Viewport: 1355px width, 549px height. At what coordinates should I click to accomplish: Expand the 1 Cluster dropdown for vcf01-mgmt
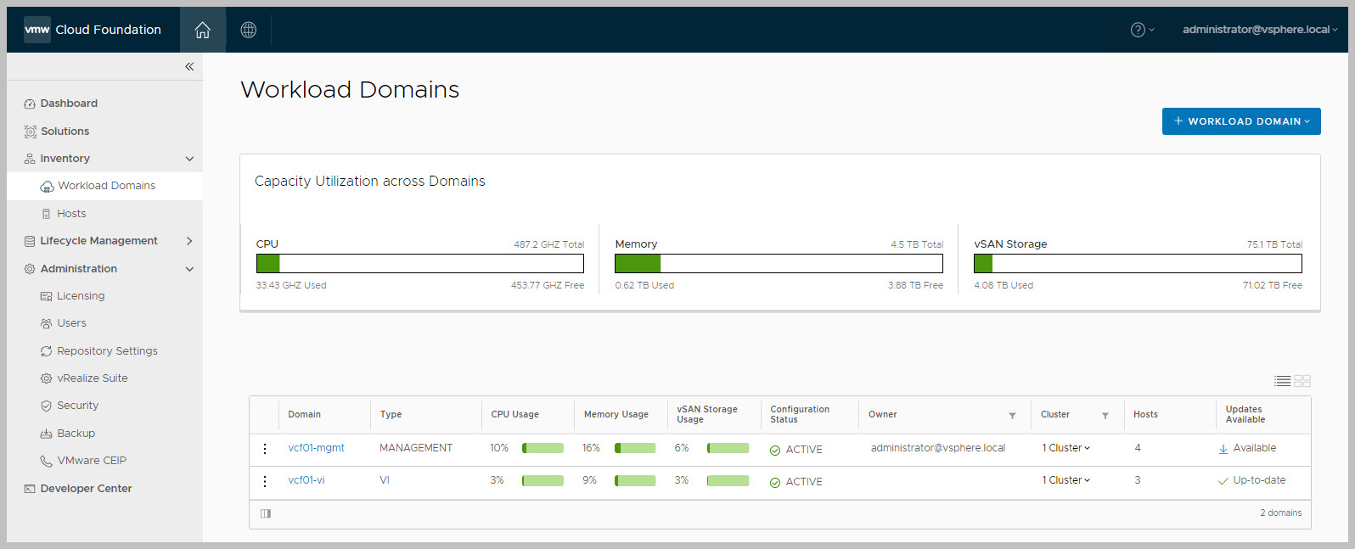tap(1066, 448)
